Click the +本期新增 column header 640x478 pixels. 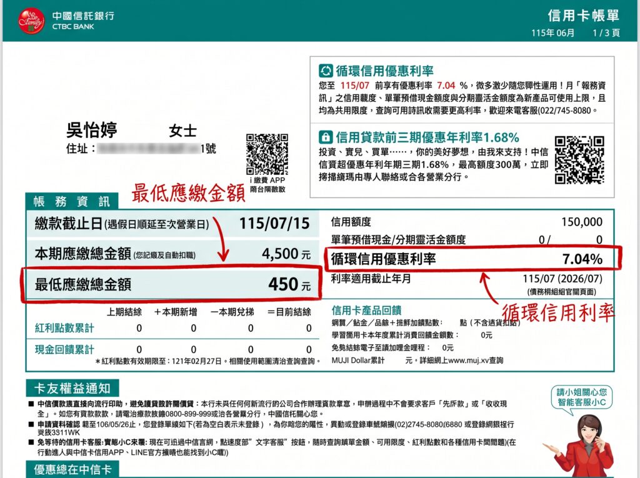point(176,312)
